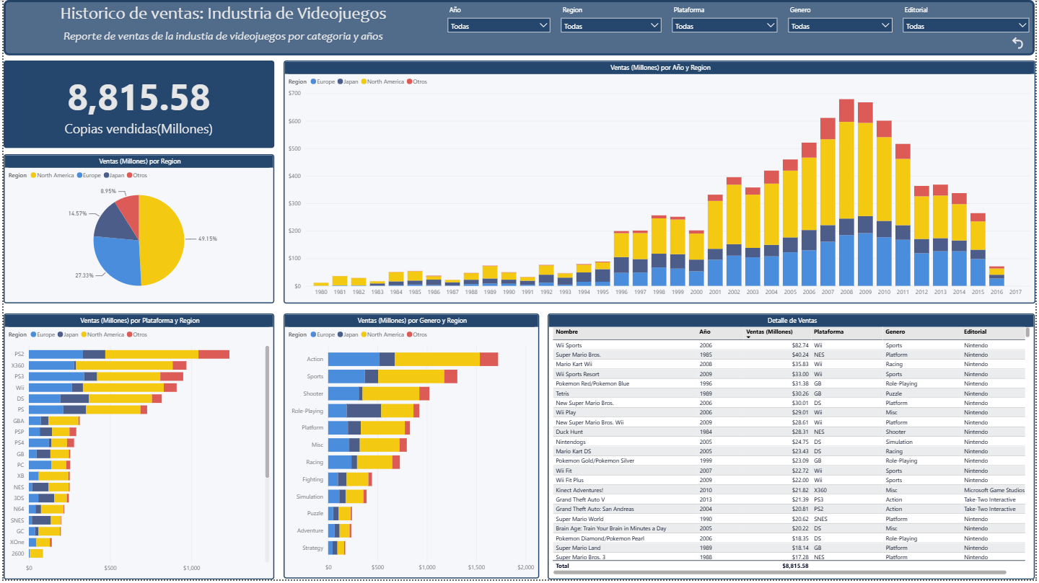Select the X360 bar in platform chart

click(108, 365)
